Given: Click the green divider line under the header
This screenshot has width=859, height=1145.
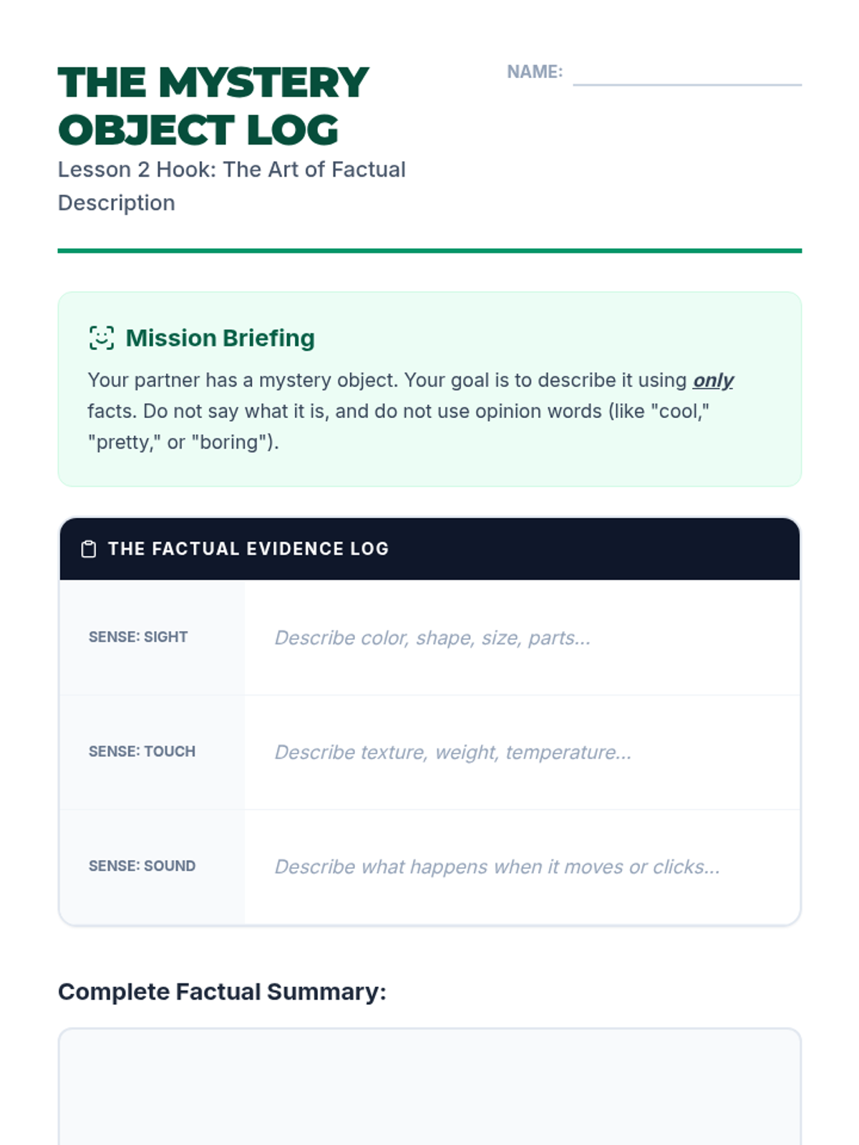Looking at the screenshot, I should (x=429, y=250).
